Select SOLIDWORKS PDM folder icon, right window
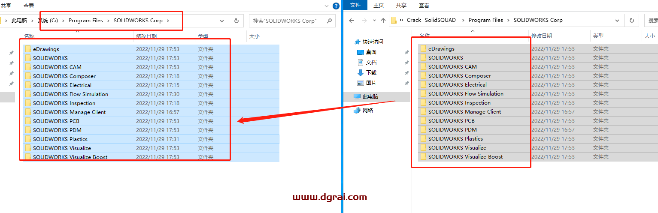The image size is (658, 213). 424,129
